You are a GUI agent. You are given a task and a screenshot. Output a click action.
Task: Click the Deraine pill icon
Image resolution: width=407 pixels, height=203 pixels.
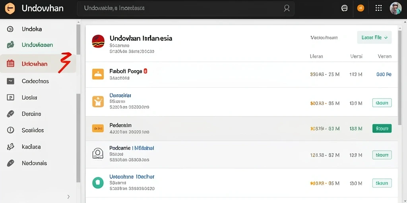coord(10,114)
